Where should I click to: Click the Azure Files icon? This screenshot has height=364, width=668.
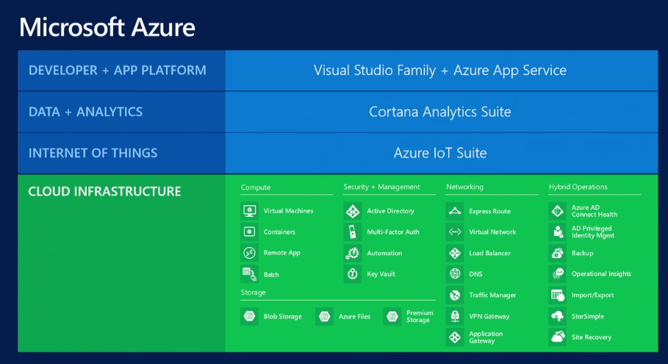(324, 316)
